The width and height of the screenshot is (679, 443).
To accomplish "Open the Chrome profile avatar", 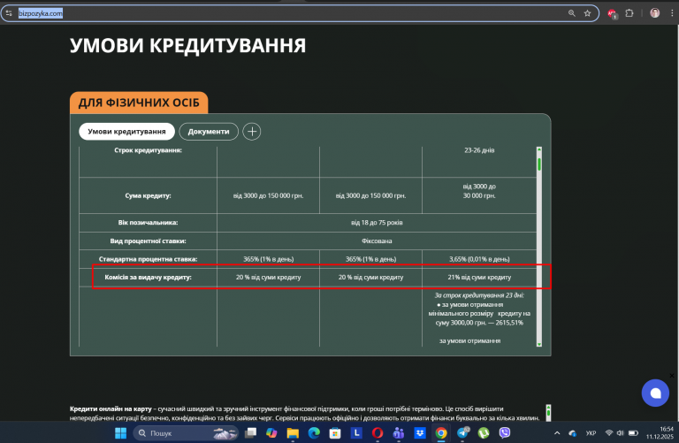I will 655,13.
